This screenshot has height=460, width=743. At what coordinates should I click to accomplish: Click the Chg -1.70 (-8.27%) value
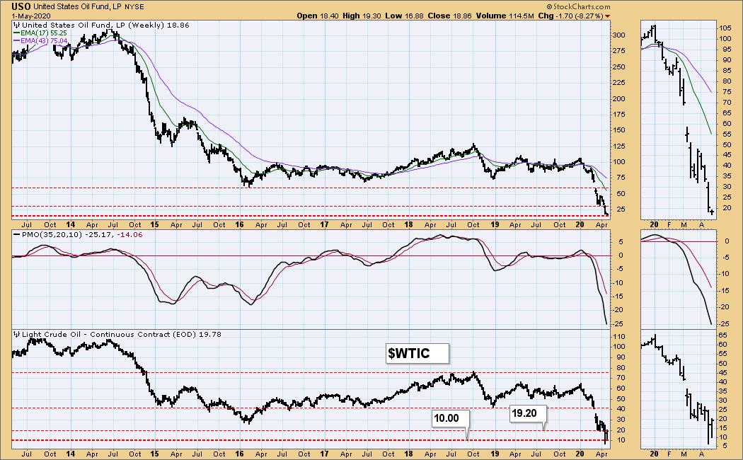(570, 16)
